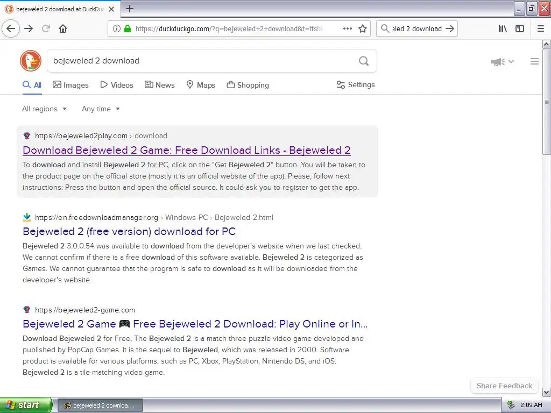Click the 2:09 AM tray clock
551x413 pixels.
click(x=531, y=405)
